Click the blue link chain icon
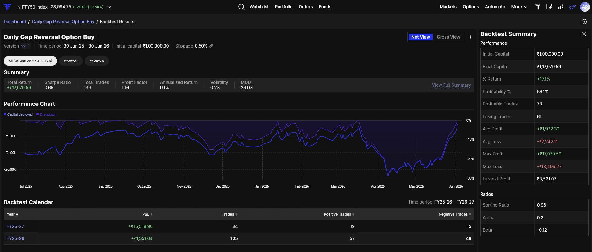This screenshot has height=252, width=592. pyautogui.click(x=573, y=7)
